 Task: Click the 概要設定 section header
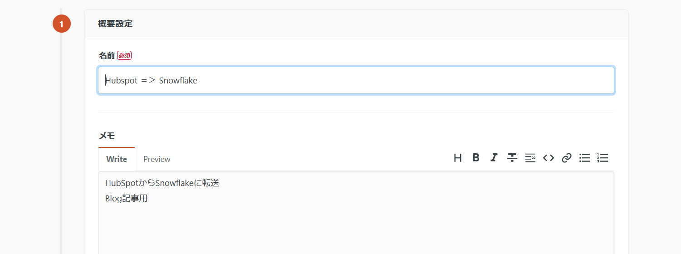pos(115,24)
